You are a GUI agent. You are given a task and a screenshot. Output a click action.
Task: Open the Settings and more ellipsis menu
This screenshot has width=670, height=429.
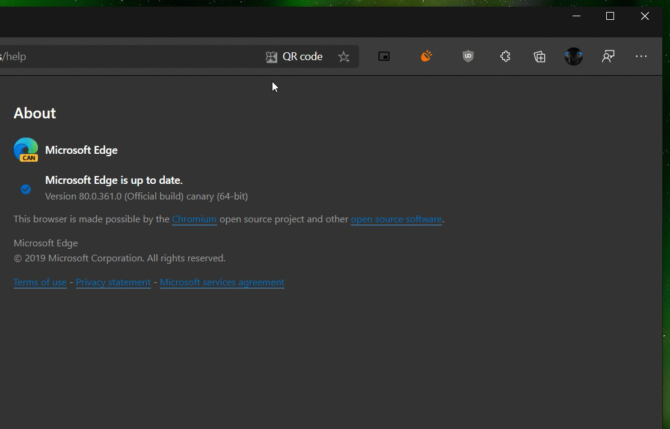click(641, 56)
